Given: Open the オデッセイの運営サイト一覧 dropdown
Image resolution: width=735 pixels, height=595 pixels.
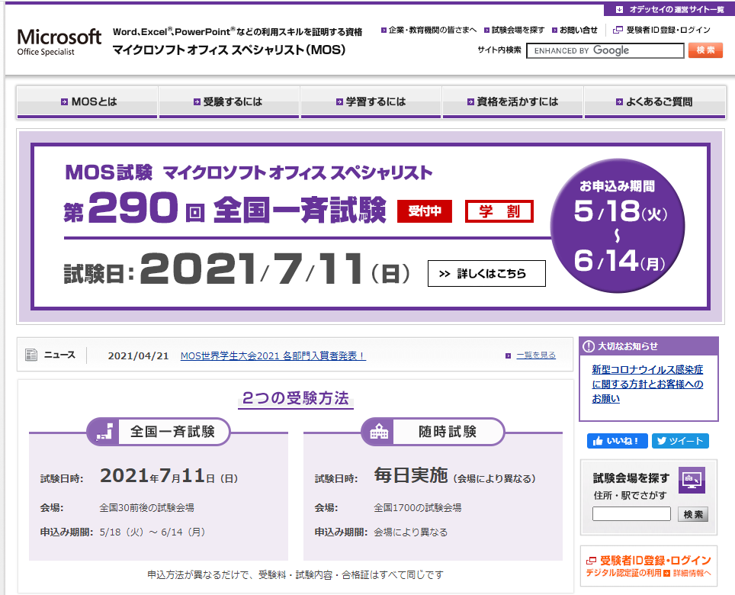Looking at the screenshot, I should click(669, 9).
